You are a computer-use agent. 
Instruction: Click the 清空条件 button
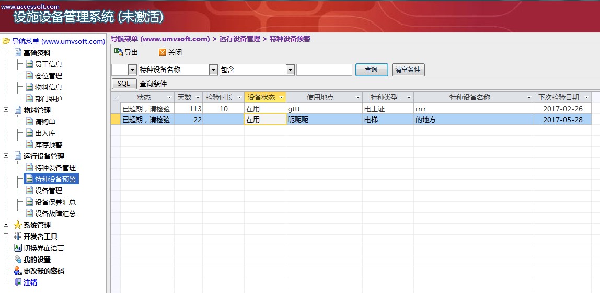(408, 69)
